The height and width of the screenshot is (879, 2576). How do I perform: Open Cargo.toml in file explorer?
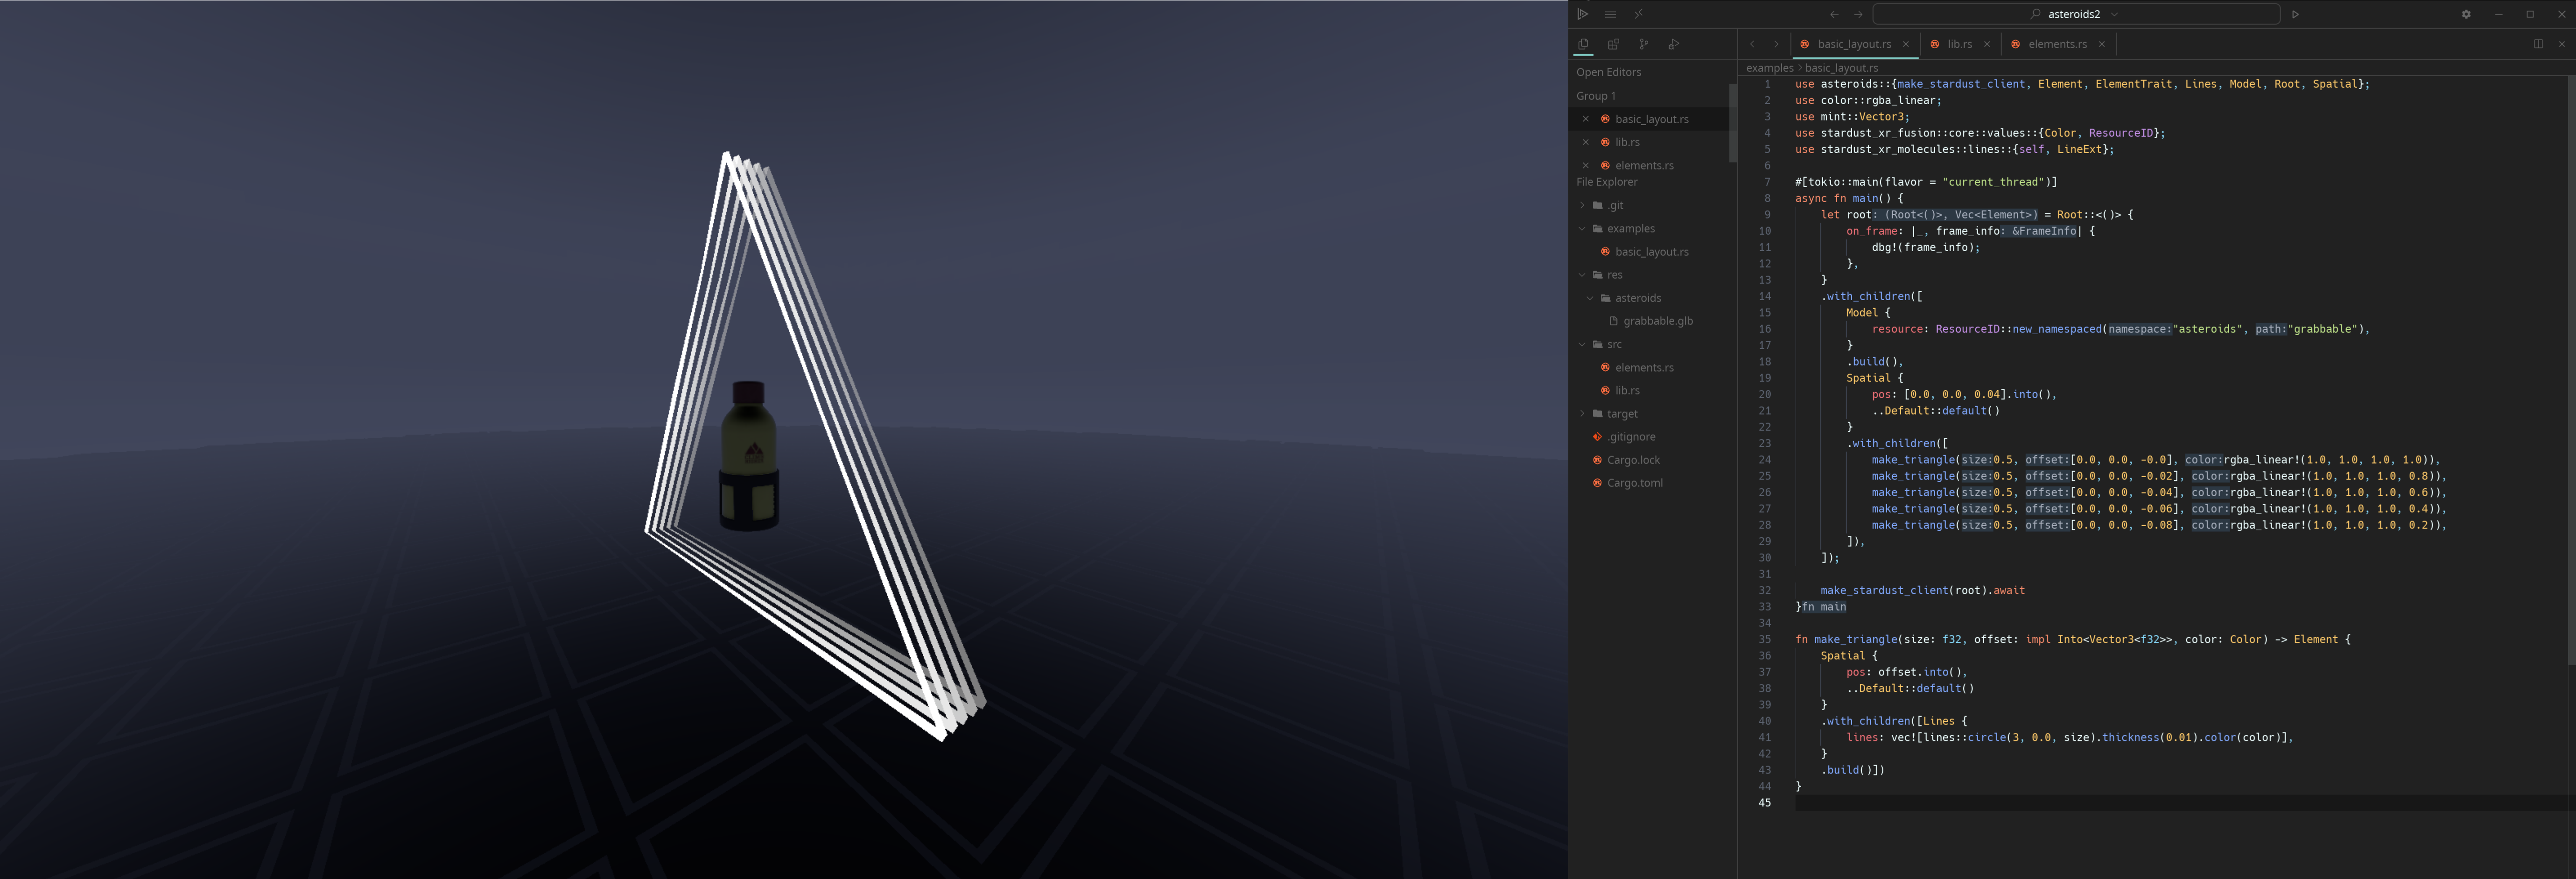[1634, 483]
